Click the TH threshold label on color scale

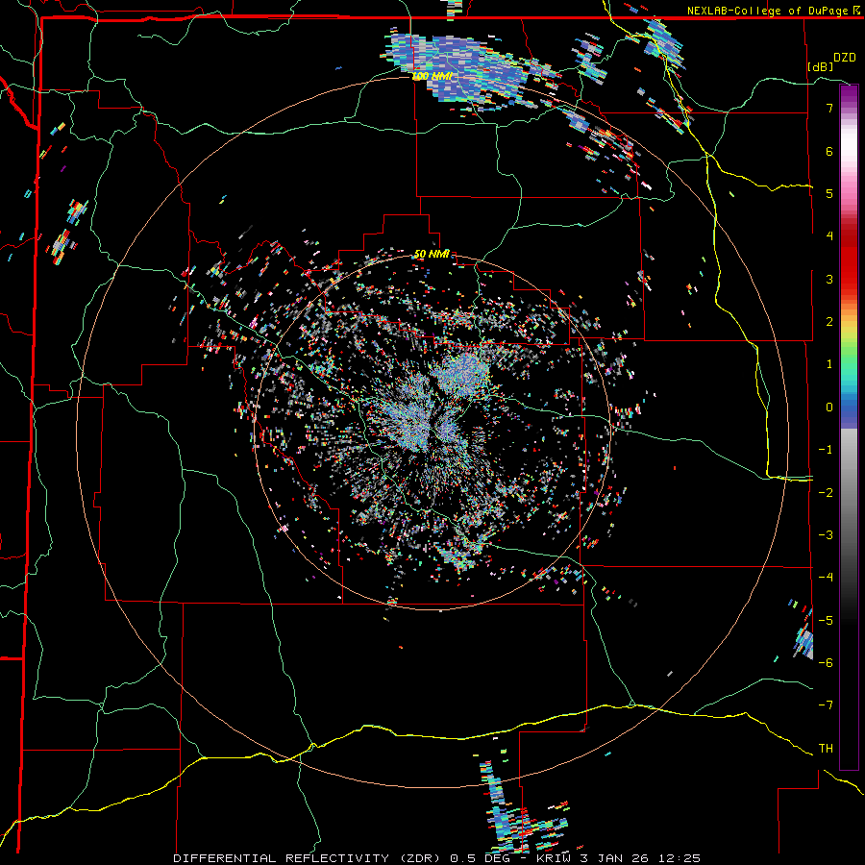tap(826, 749)
